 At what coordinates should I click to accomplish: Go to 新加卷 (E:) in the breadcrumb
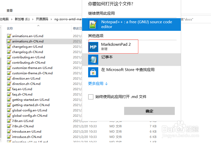pos(22,19)
